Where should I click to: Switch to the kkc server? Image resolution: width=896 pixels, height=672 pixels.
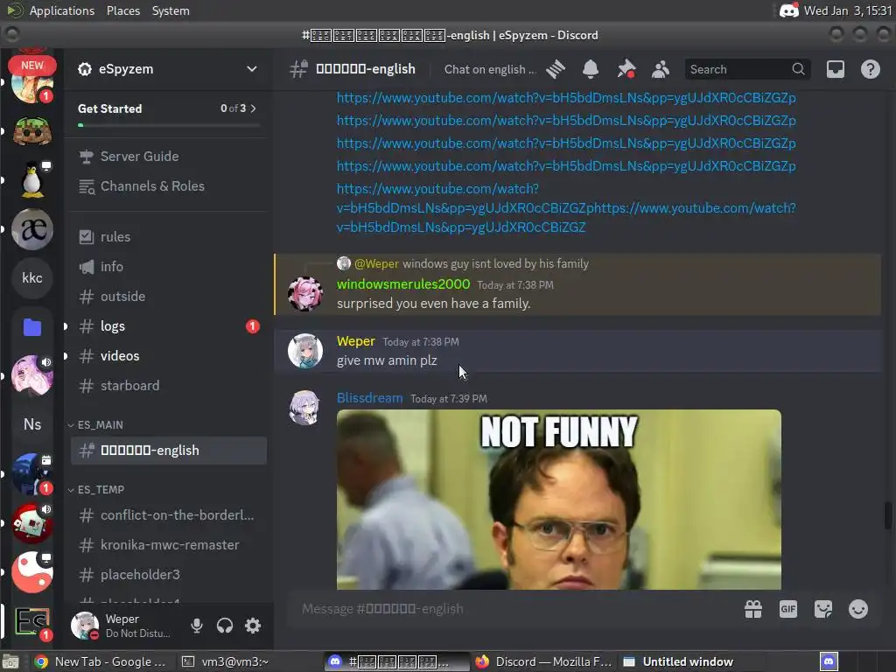pos(32,277)
